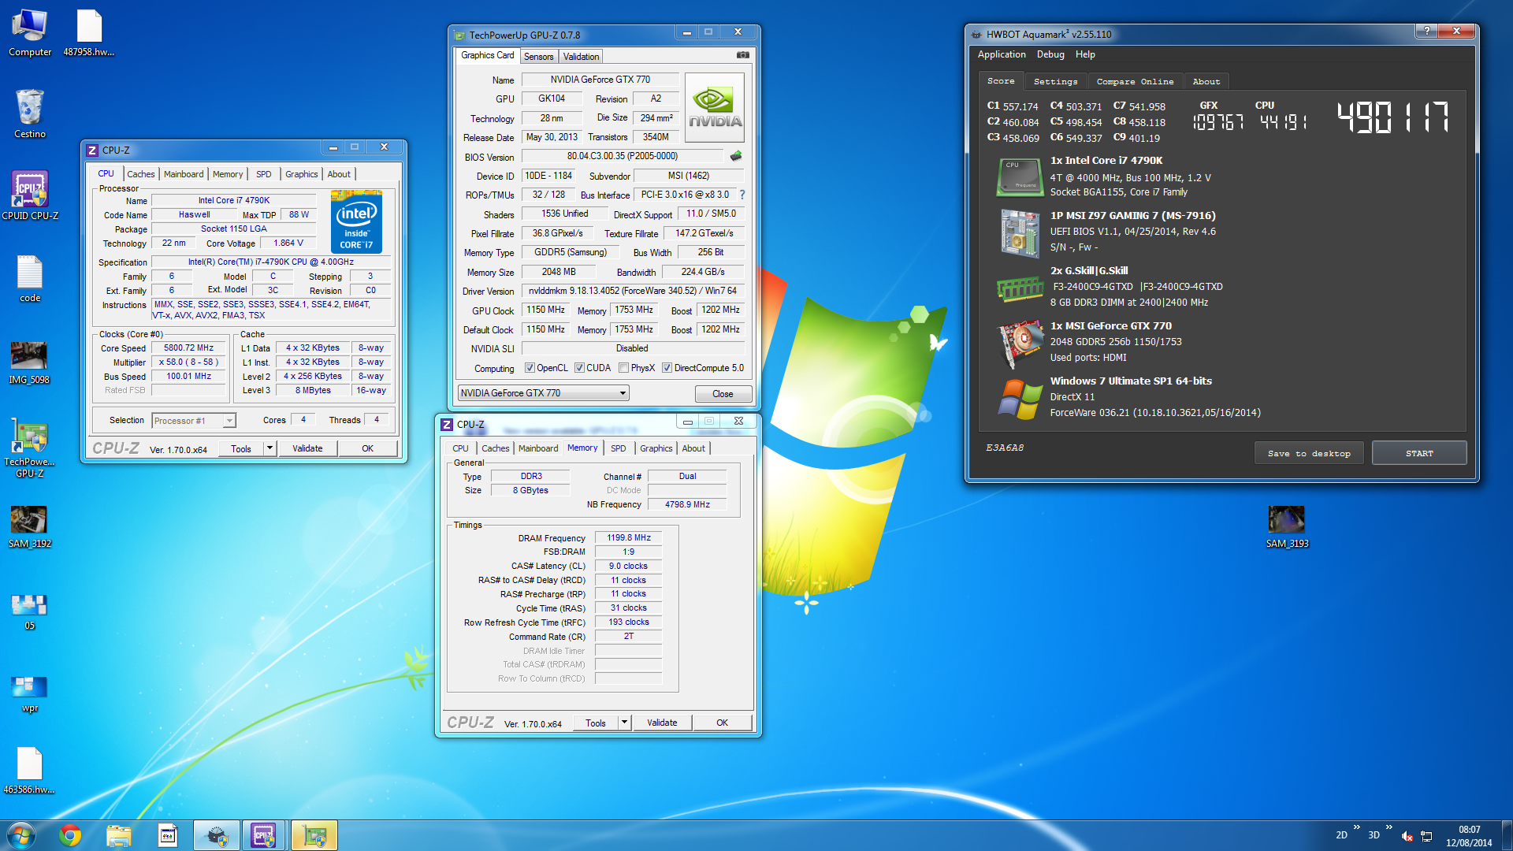Image resolution: width=1513 pixels, height=851 pixels.
Task: Open SAM_3192 image on desktop
Action: 30,526
